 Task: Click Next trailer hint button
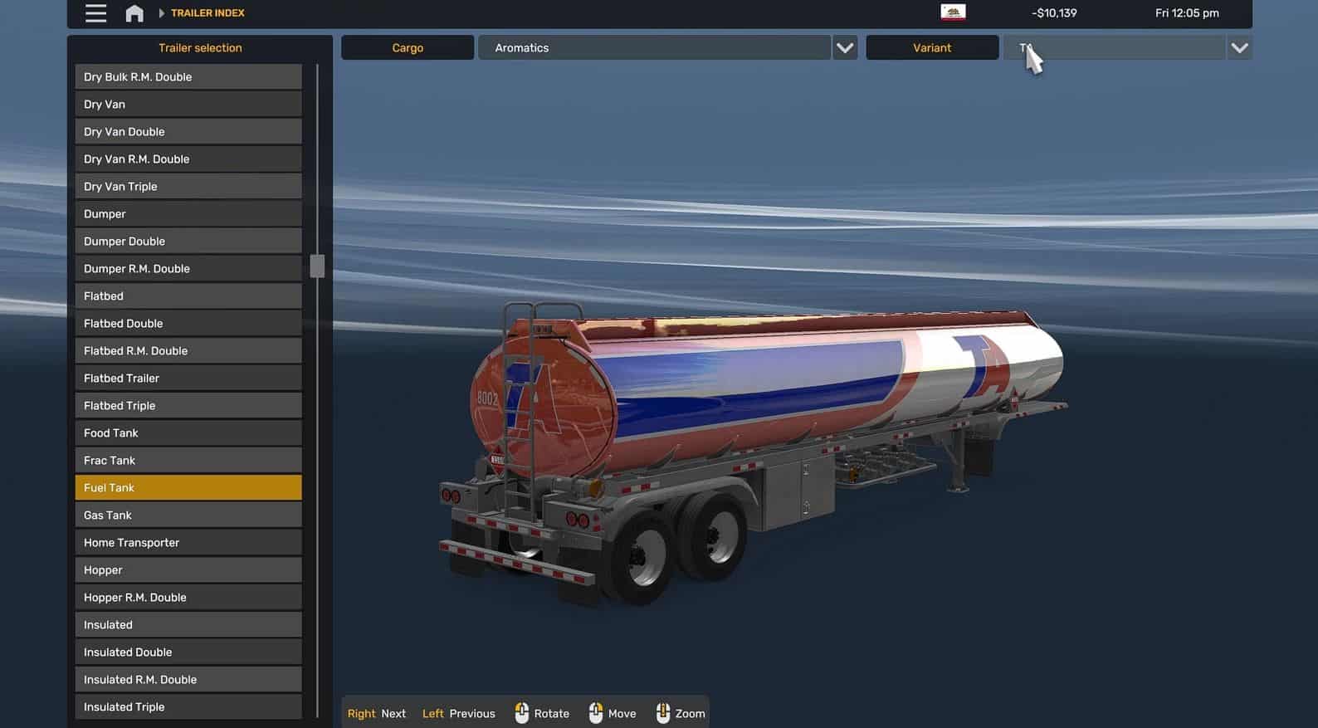[377, 713]
